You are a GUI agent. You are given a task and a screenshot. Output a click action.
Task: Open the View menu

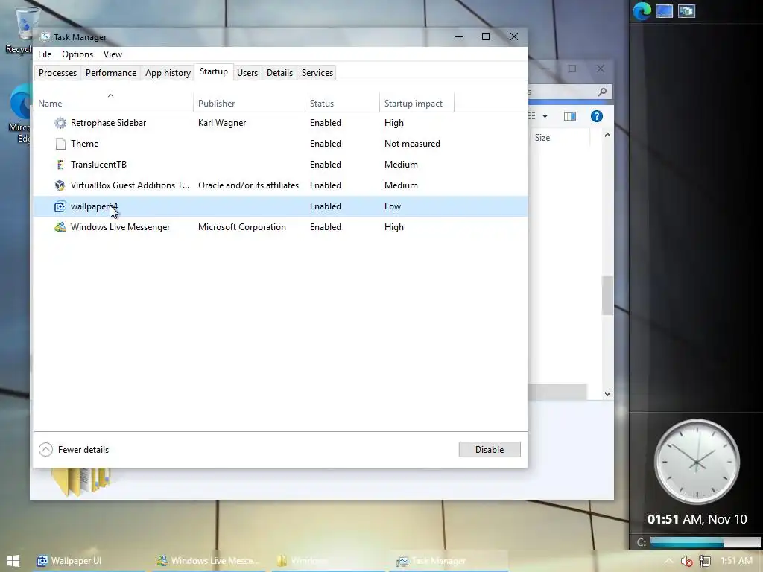113,54
